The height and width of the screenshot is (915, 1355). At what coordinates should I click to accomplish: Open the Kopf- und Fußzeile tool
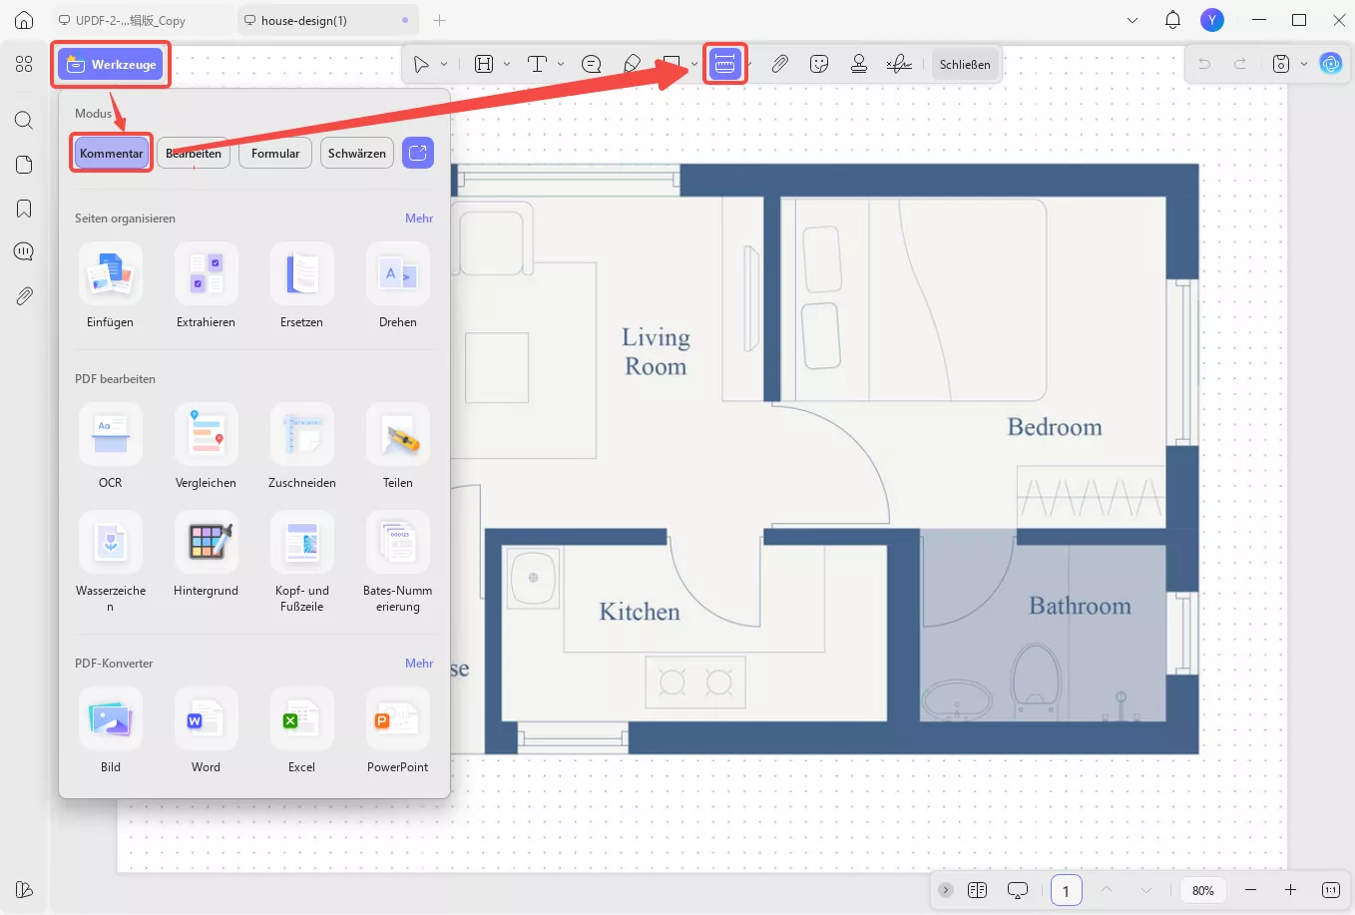point(302,563)
